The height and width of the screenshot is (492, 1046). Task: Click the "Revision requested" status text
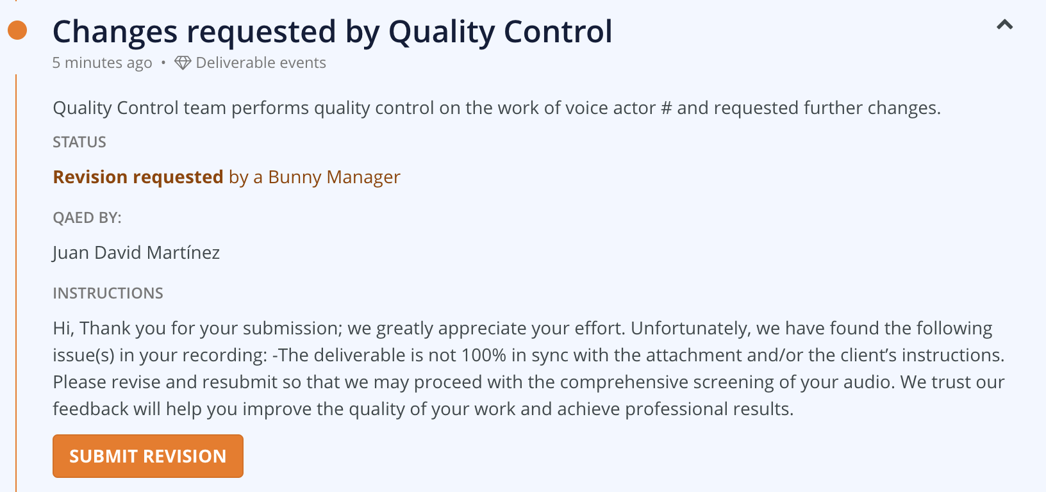[138, 177]
